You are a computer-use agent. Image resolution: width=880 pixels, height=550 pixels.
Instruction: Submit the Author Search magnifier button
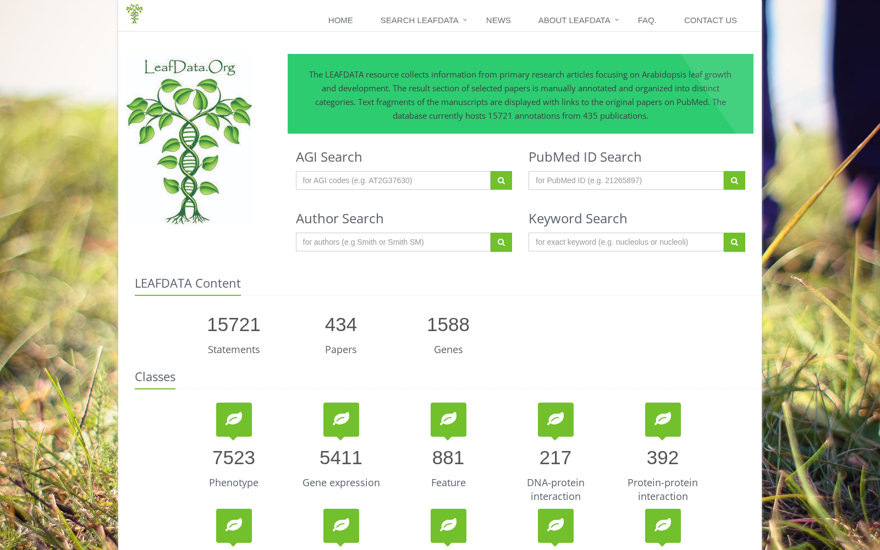[x=501, y=242]
